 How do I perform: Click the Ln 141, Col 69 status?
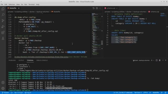click(123, 93)
